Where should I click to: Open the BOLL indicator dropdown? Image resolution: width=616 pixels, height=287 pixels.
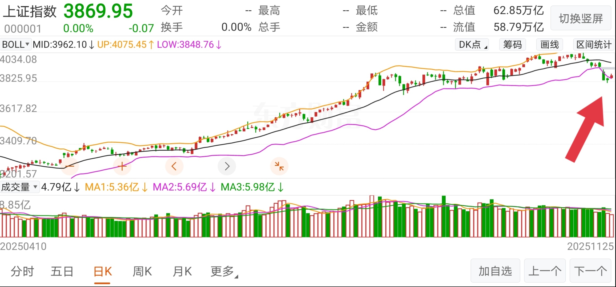tap(16, 44)
